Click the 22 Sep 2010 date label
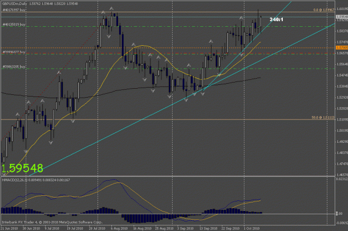 (231, 228)
